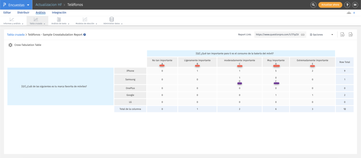The height and width of the screenshot is (158, 361).
Task: Select the Extremadamente importante column header
Action: [x=312, y=62]
